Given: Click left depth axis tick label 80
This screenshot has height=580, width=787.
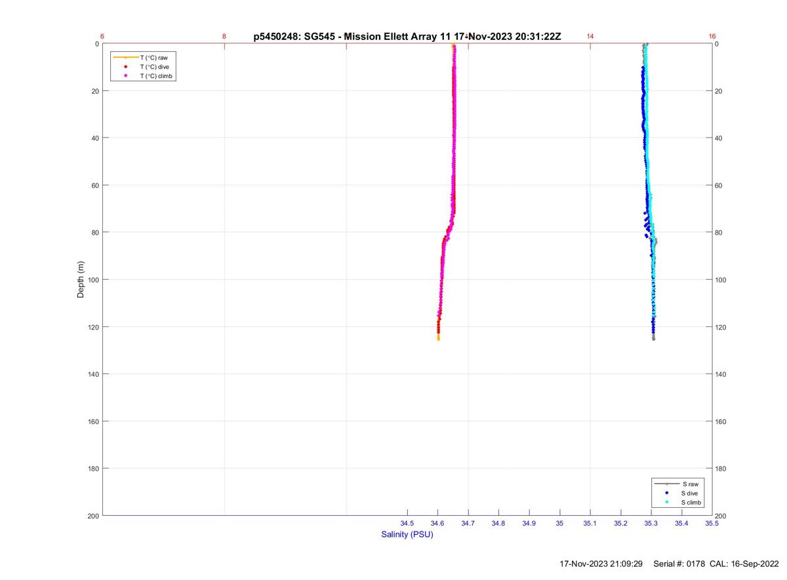Looking at the screenshot, I should (x=94, y=233).
